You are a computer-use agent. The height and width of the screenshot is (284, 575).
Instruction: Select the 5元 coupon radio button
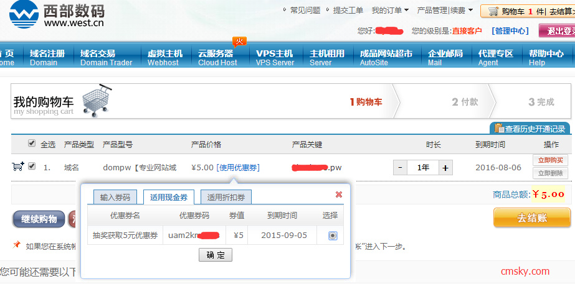[333, 236]
